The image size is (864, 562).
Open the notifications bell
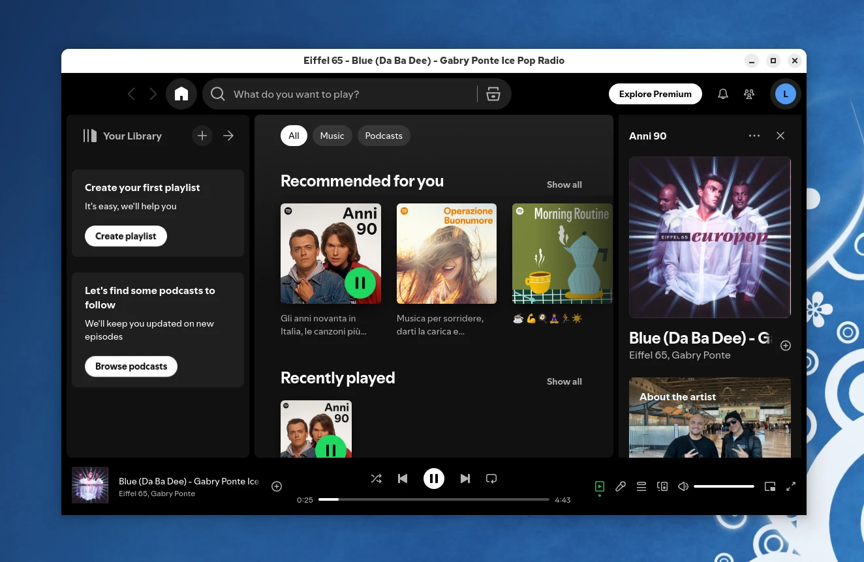pos(722,94)
